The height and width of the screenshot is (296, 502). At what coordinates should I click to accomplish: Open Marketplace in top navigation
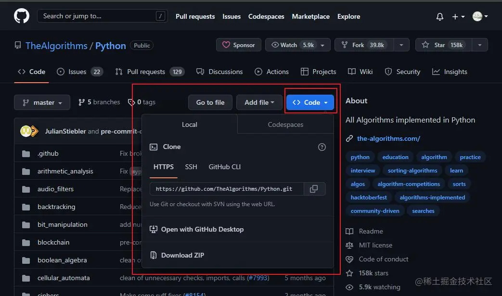(310, 17)
